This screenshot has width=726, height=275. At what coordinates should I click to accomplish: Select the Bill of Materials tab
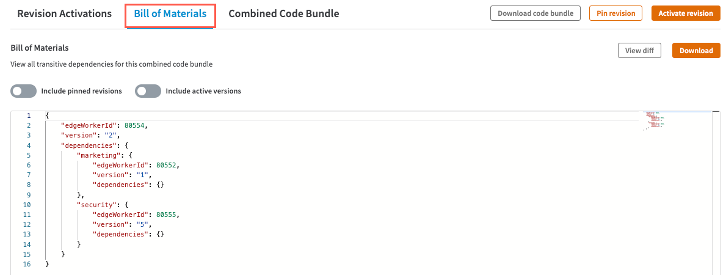coord(170,13)
